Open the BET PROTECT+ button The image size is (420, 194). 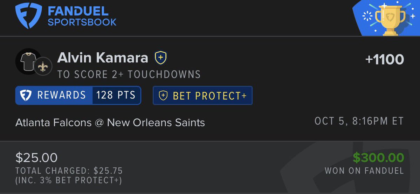[x=202, y=96]
